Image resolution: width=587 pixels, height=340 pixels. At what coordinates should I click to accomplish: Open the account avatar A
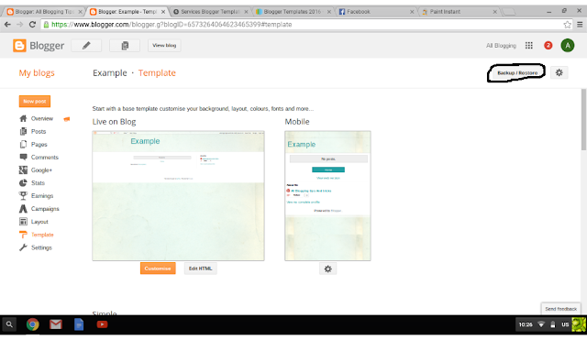pos(568,45)
